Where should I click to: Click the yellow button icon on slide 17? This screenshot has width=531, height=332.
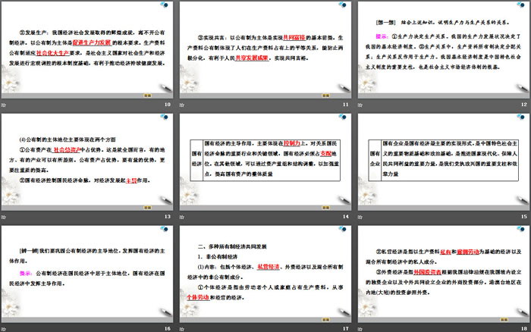[325, 320]
